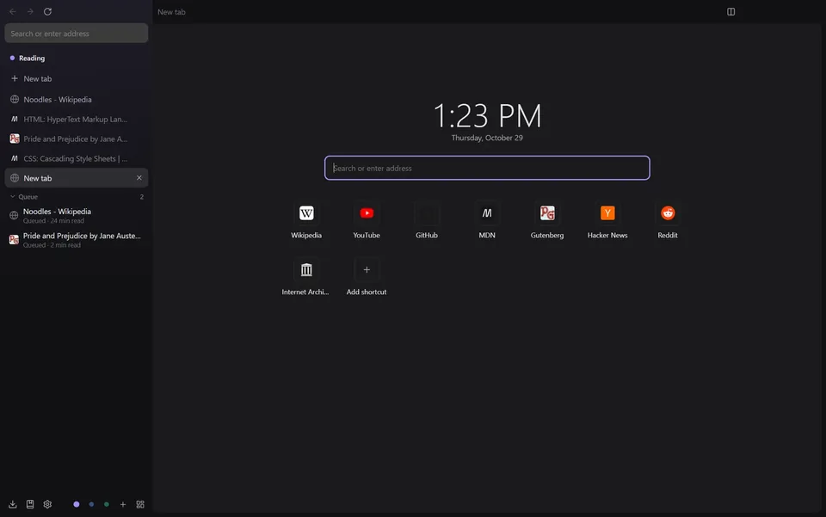Collapse the Queue section
Image resolution: width=826 pixels, height=517 pixels.
coord(13,197)
